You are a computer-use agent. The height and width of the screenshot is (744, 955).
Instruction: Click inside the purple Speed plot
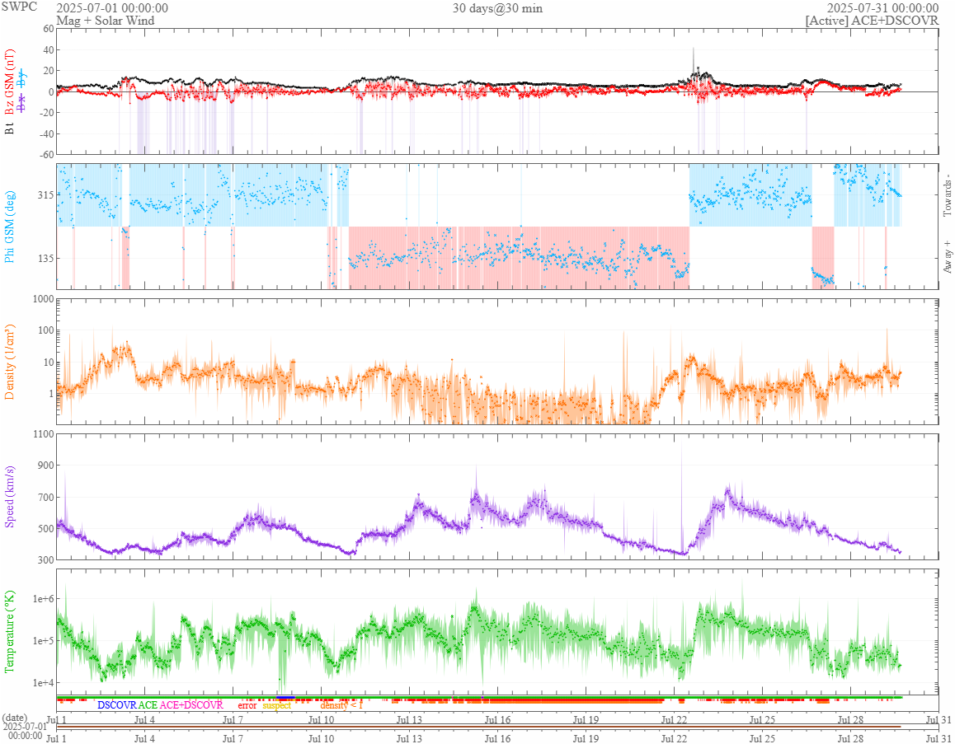[497, 496]
